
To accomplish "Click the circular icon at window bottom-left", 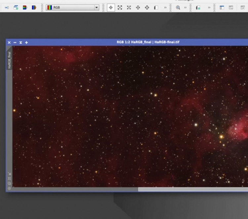I will coord(9,189).
